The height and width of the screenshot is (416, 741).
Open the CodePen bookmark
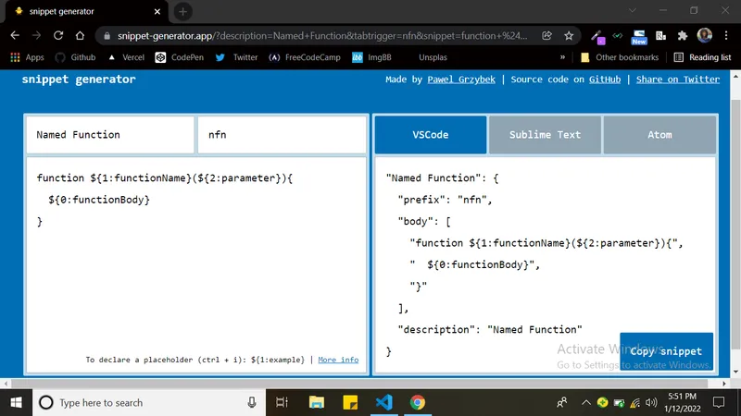point(180,57)
